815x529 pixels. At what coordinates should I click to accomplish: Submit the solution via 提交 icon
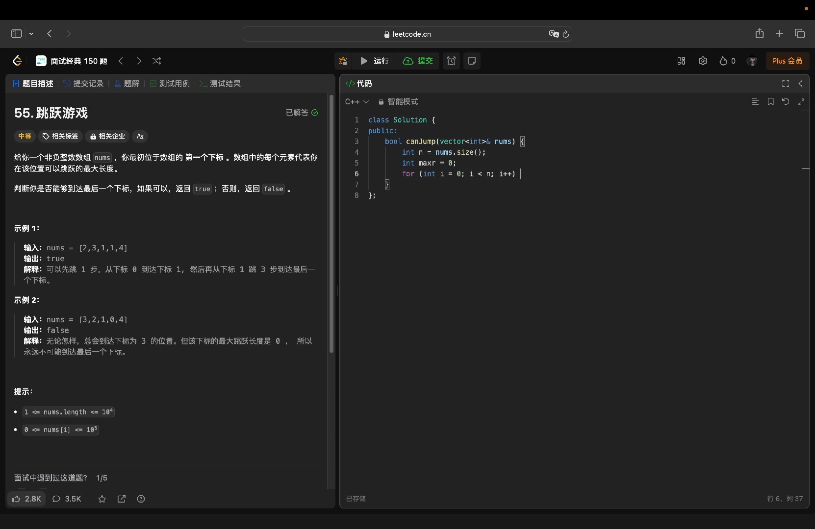418,61
